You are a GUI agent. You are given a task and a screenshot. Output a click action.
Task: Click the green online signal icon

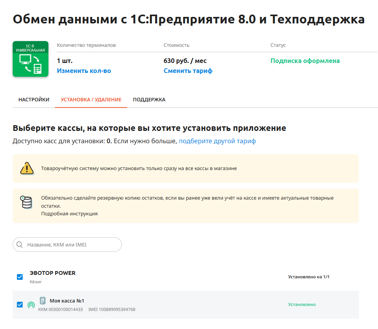click(31, 305)
